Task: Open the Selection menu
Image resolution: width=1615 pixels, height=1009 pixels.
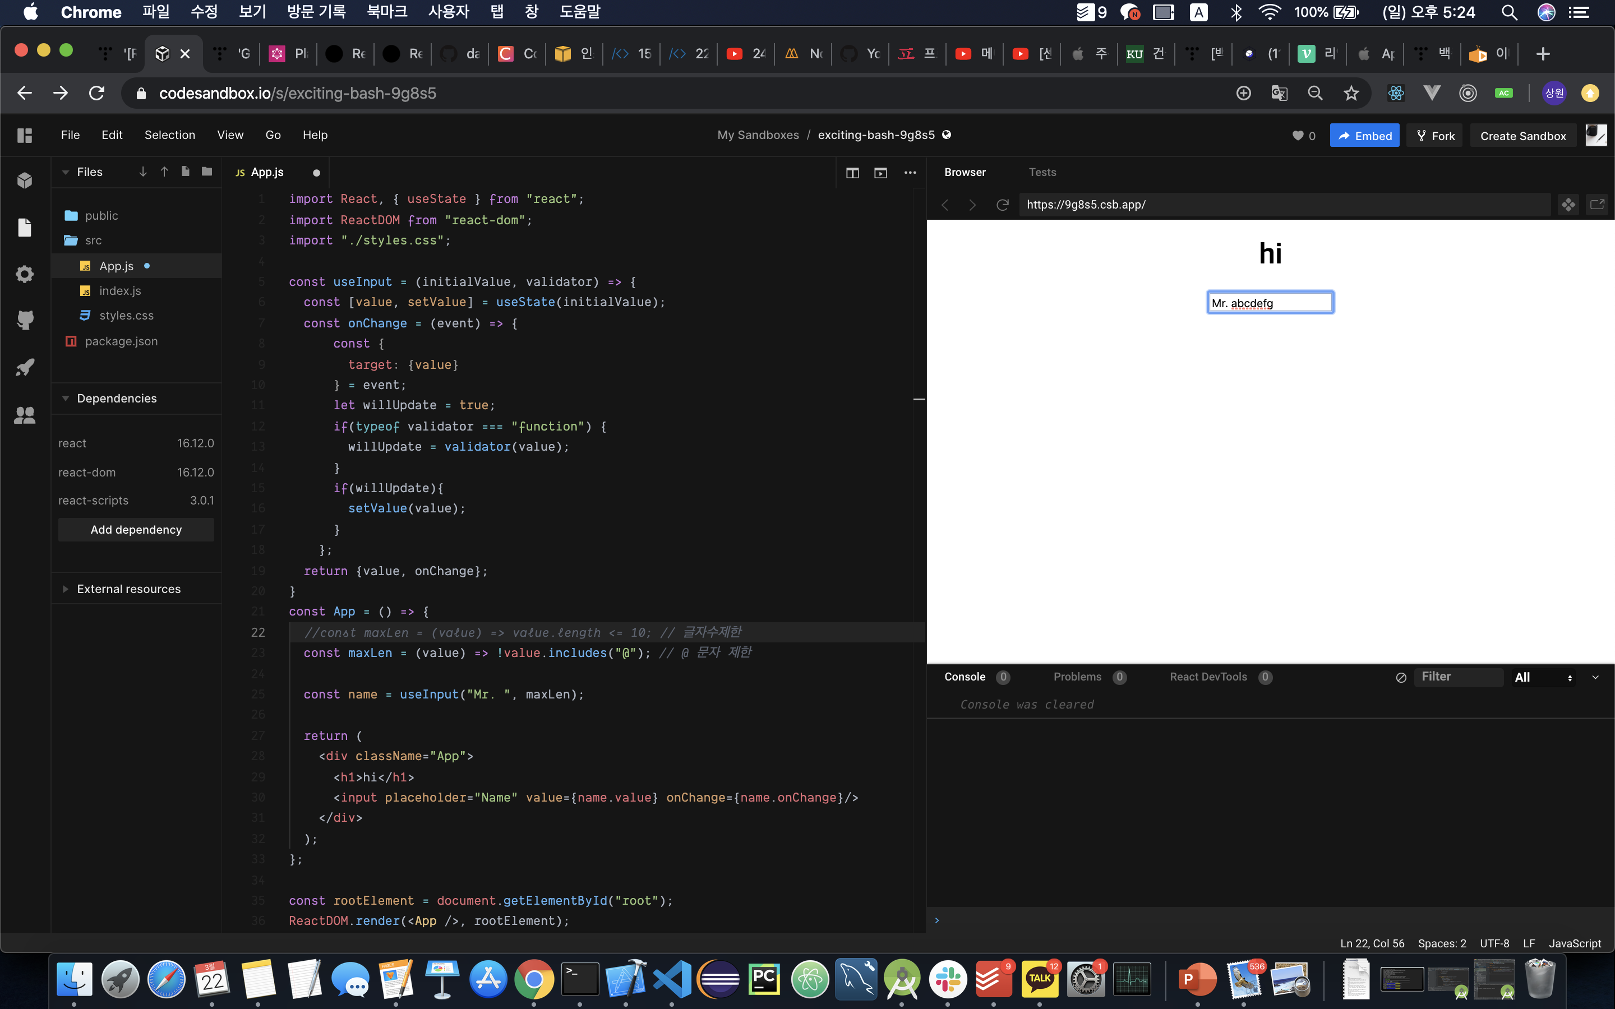Action: point(169,135)
